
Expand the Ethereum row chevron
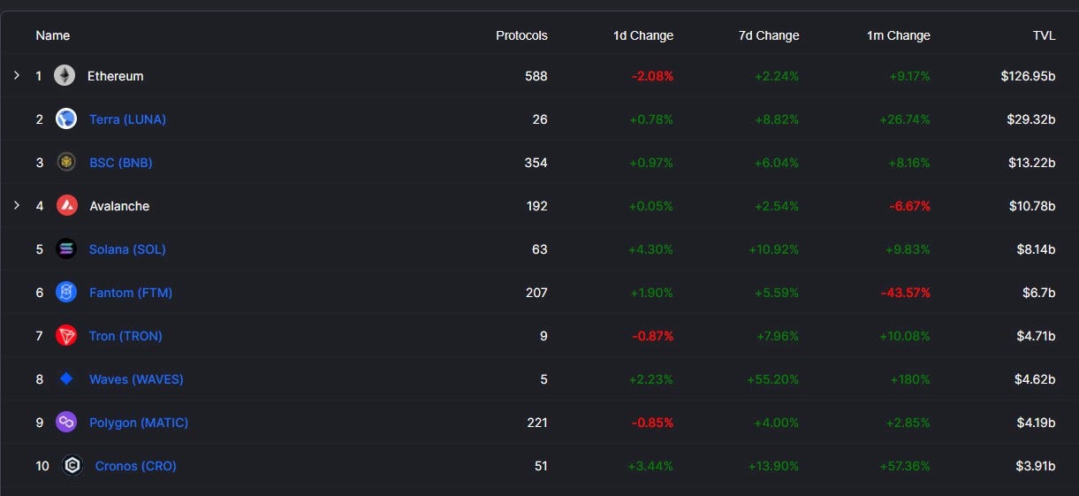[17, 75]
